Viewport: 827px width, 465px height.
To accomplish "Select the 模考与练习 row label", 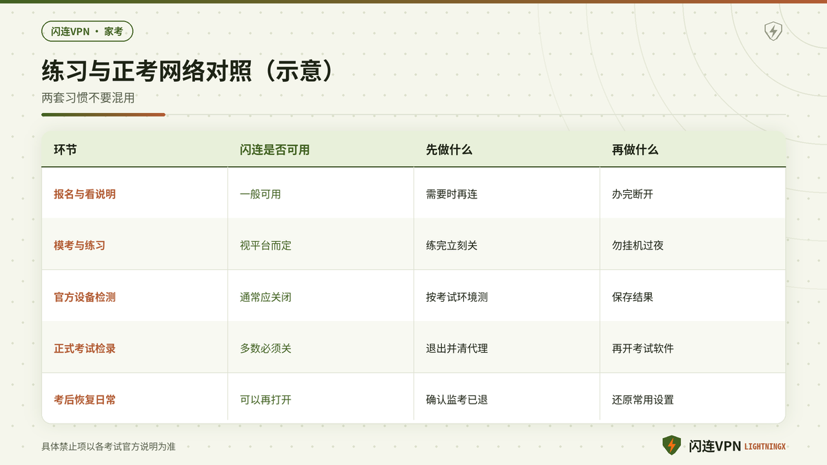I will 80,245.
